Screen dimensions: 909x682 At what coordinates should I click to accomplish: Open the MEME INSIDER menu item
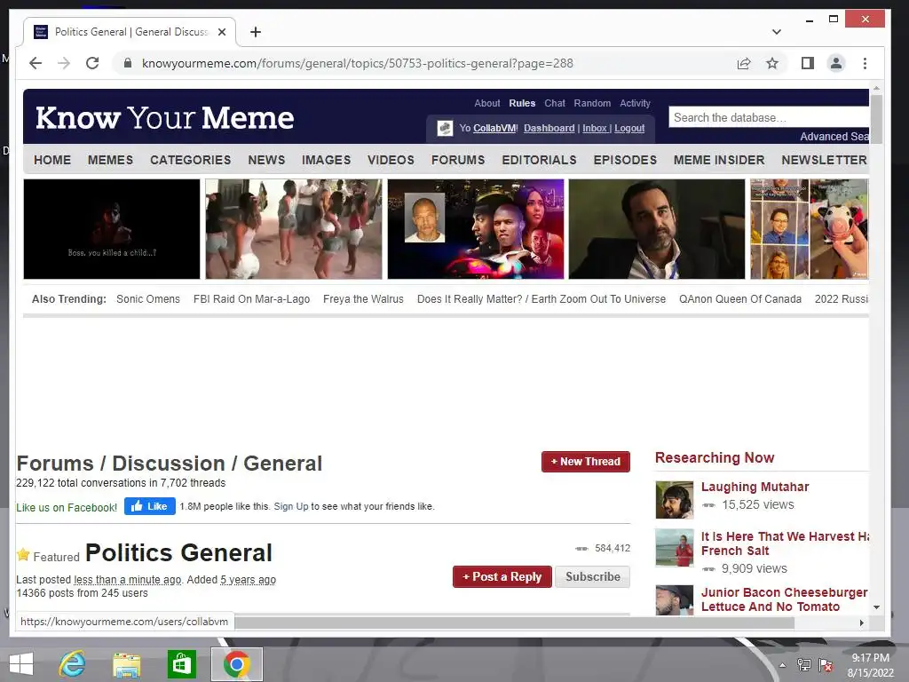click(719, 160)
